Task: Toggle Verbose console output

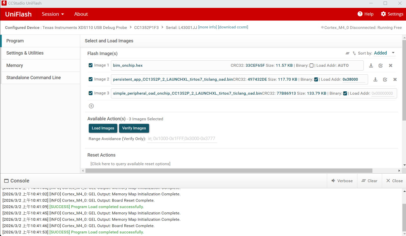Action: pos(342,181)
